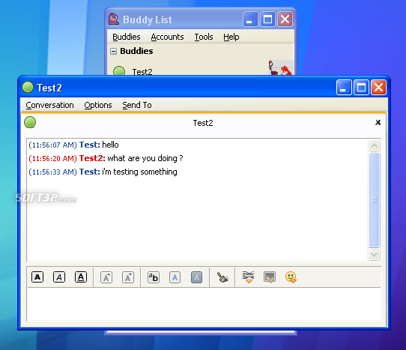Image resolution: width=406 pixels, height=350 pixels.
Task: Toggle bold text formatting
Action: pyautogui.click(x=37, y=277)
